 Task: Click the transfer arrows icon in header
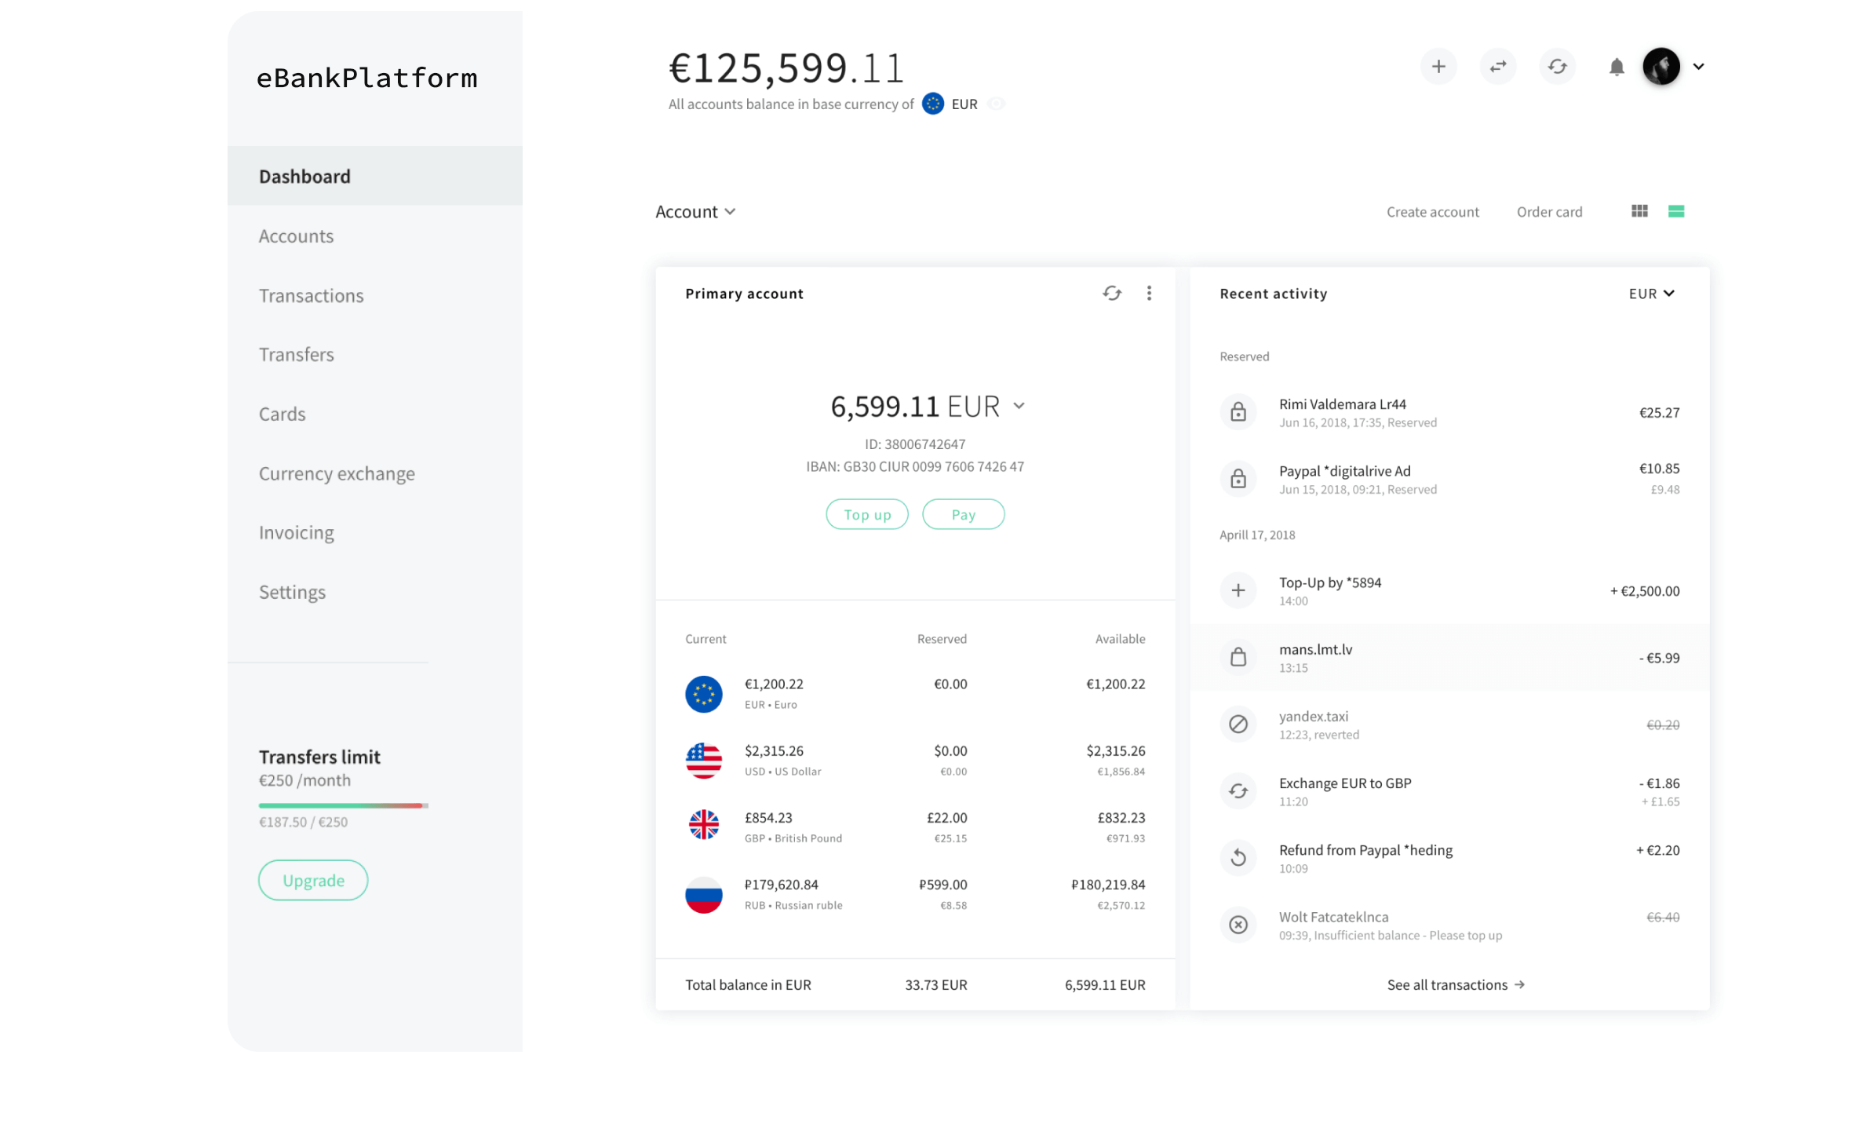point(1497,67)
